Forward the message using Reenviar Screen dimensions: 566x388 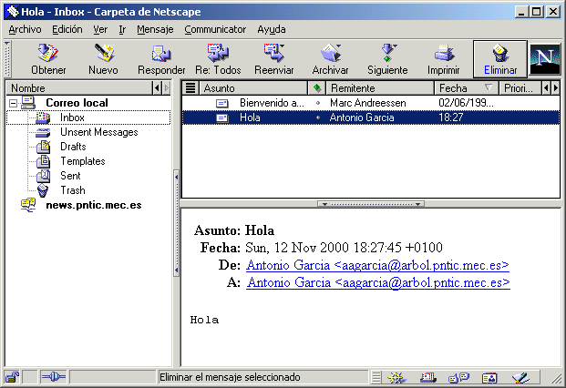274,59
